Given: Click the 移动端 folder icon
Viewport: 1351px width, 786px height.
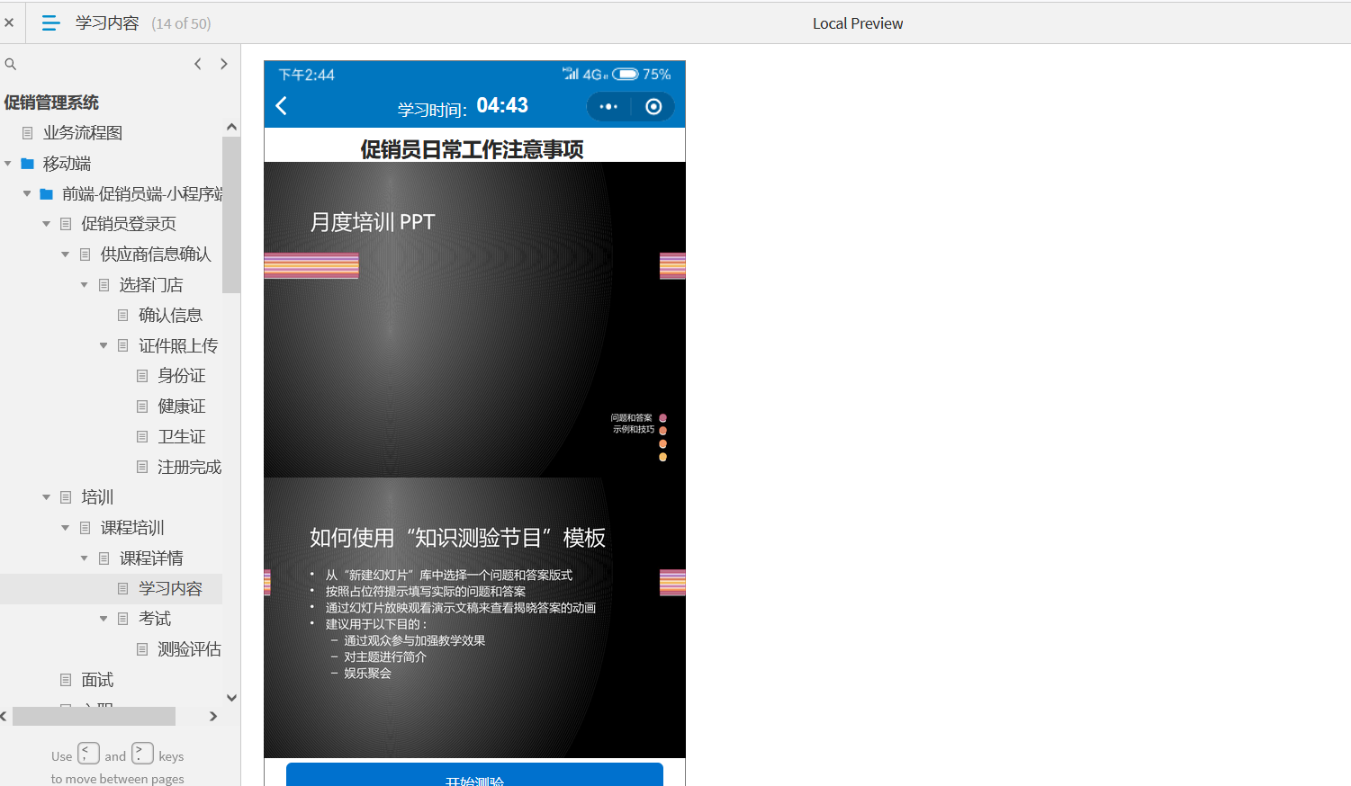Looking at the screenshot, I should click(27, 164).
